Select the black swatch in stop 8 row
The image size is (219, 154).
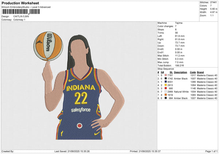tap(166, 98)
